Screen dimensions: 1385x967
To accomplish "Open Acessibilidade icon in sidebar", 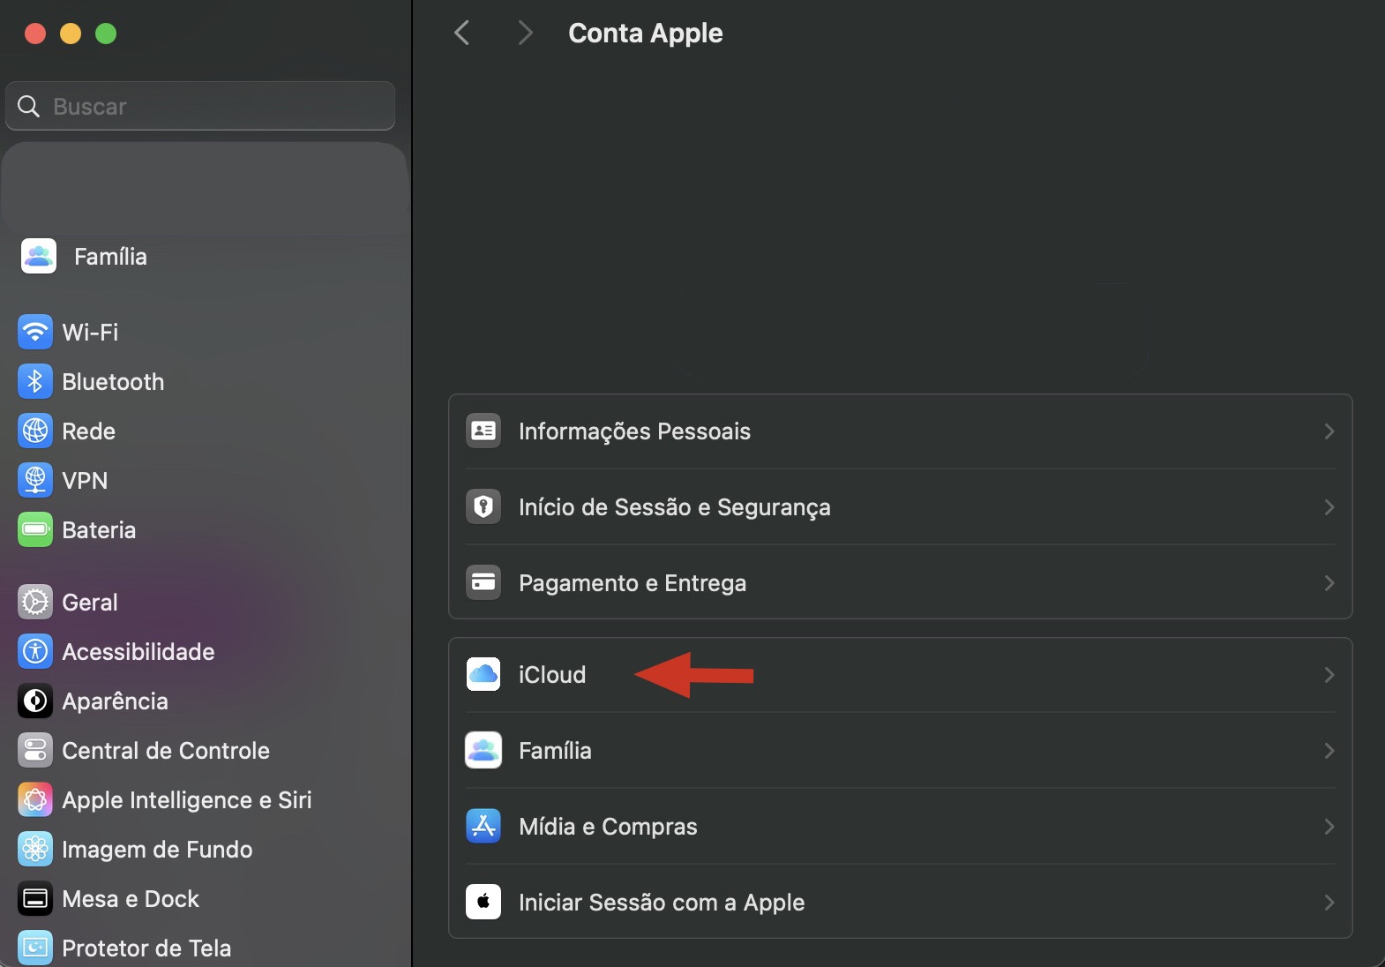I will 35,651.
